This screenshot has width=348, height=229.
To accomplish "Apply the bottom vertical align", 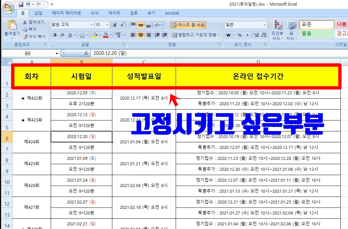I will click(148, 25).
